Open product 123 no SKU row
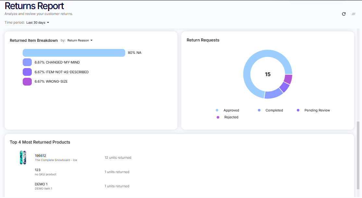The image size is (362, 198). click(x=45, y=172)
